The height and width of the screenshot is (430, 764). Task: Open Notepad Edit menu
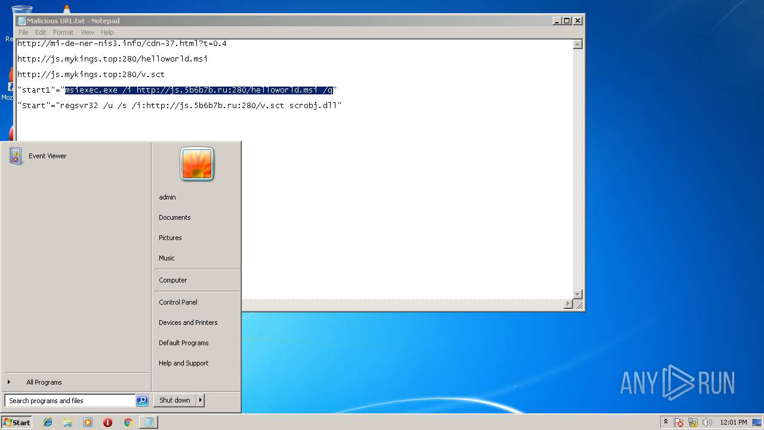(41, 32)
